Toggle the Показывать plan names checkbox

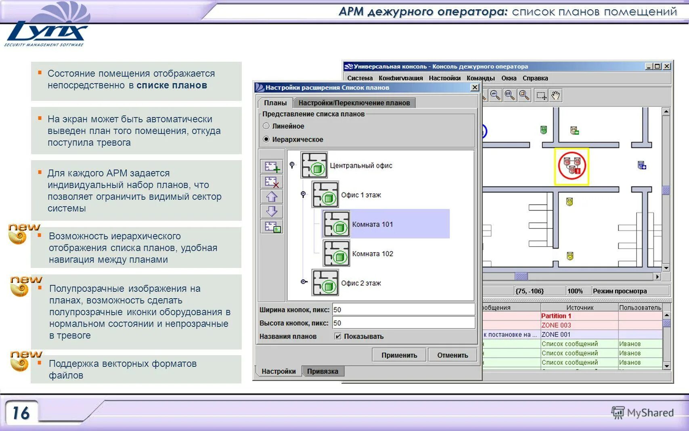point(338,336)
